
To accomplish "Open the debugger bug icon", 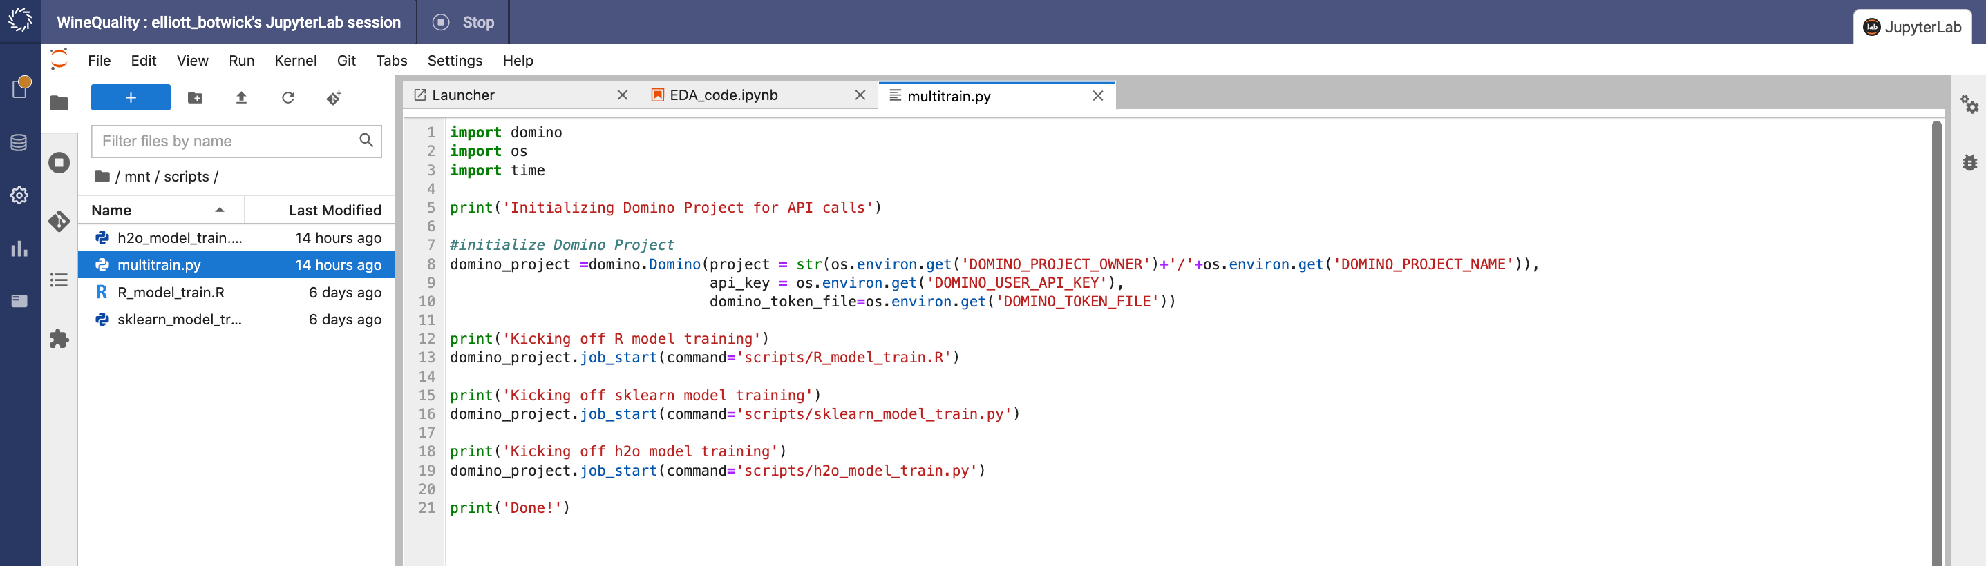I will tap(1970, 162).
